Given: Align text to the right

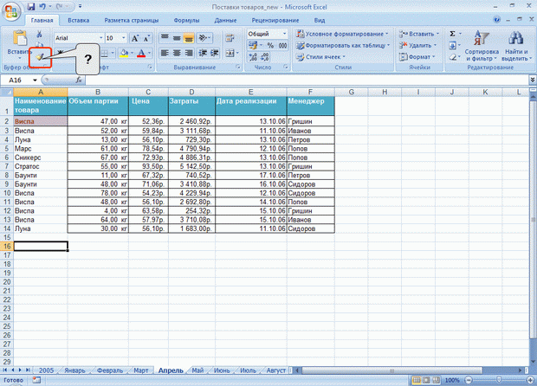Looking at the screenshot, I should point(188,53).
